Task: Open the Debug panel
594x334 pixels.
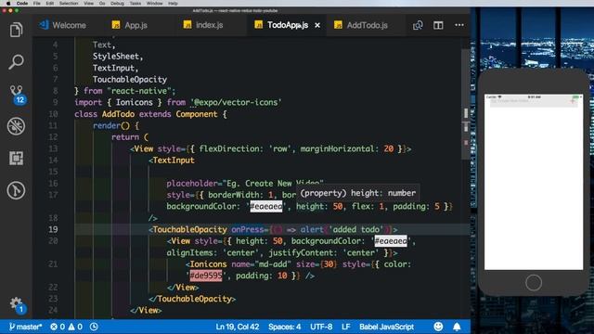Action: coord(16,126)
